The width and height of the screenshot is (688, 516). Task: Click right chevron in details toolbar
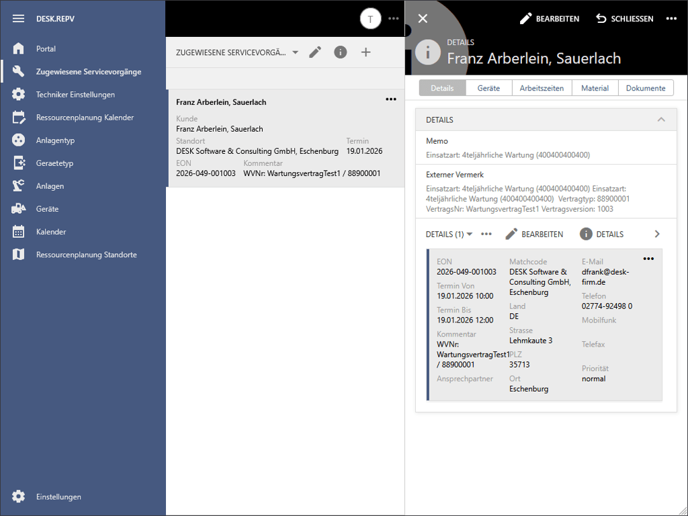tap(657, 234)
